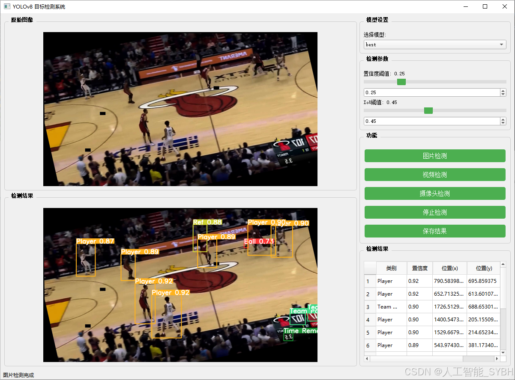Minimize the YOLOv8 window

465,6
